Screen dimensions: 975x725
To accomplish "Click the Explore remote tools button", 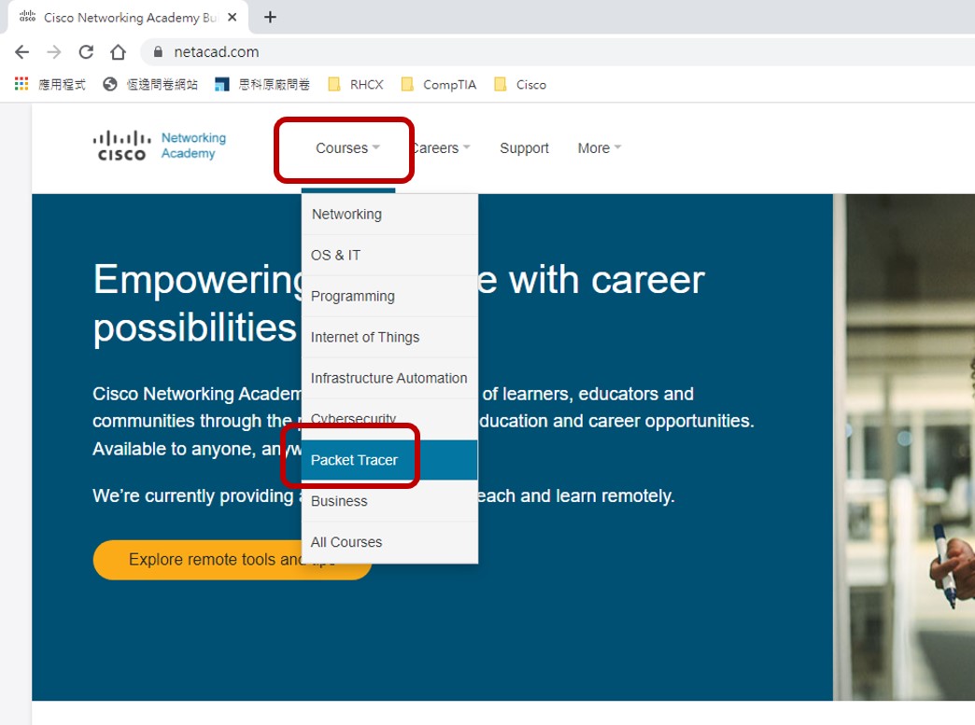I will (x=233, y=560).
